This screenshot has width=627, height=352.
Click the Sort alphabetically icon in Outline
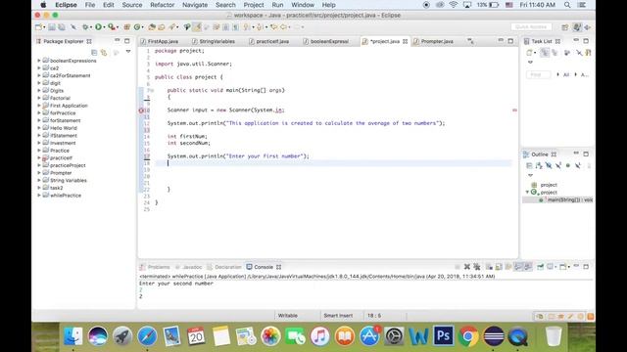point(539,165)
